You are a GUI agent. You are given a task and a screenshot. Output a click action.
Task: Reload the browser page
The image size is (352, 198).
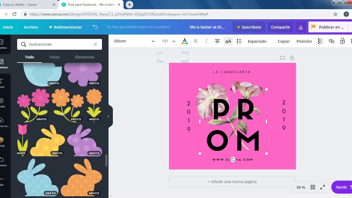tap(14, 14)
